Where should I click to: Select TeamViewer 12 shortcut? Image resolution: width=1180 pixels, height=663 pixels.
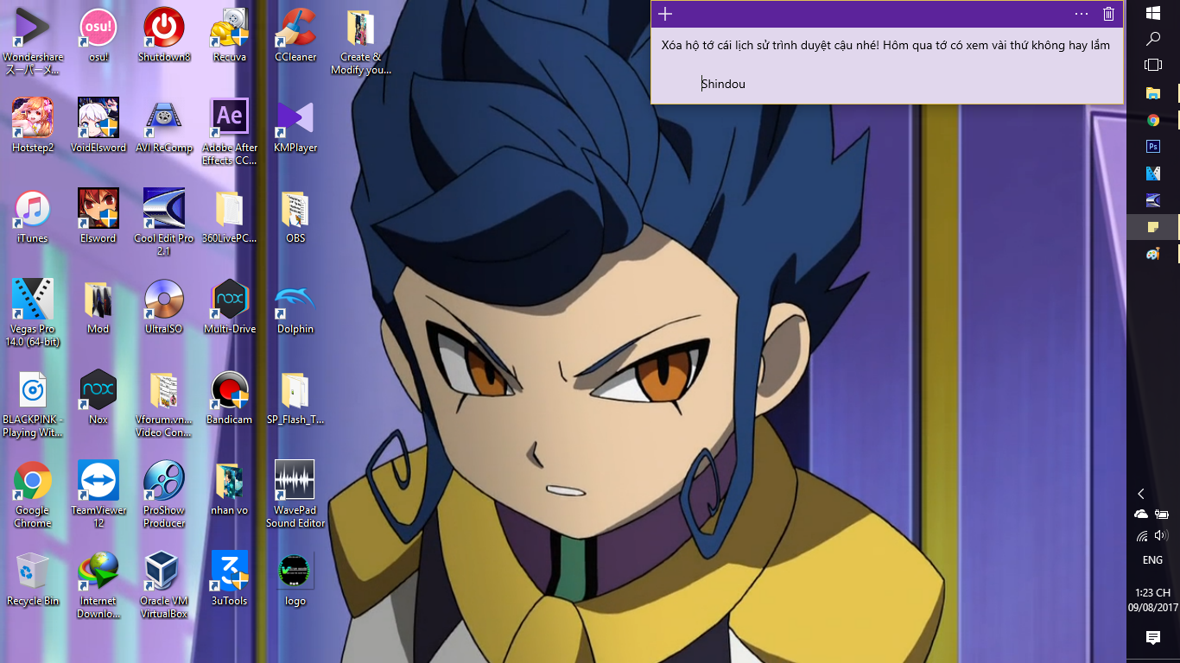(98, 495)
